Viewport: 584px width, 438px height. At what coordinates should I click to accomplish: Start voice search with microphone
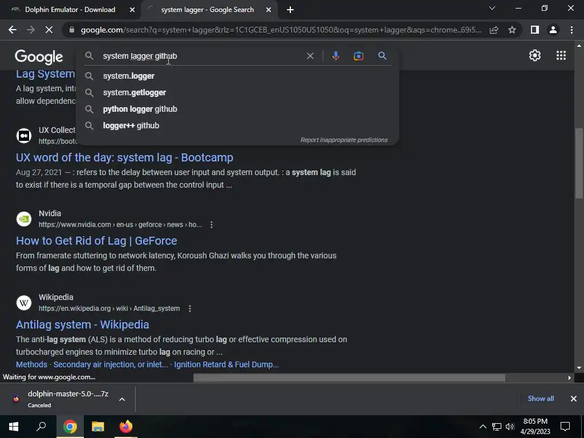click(335, 56)
